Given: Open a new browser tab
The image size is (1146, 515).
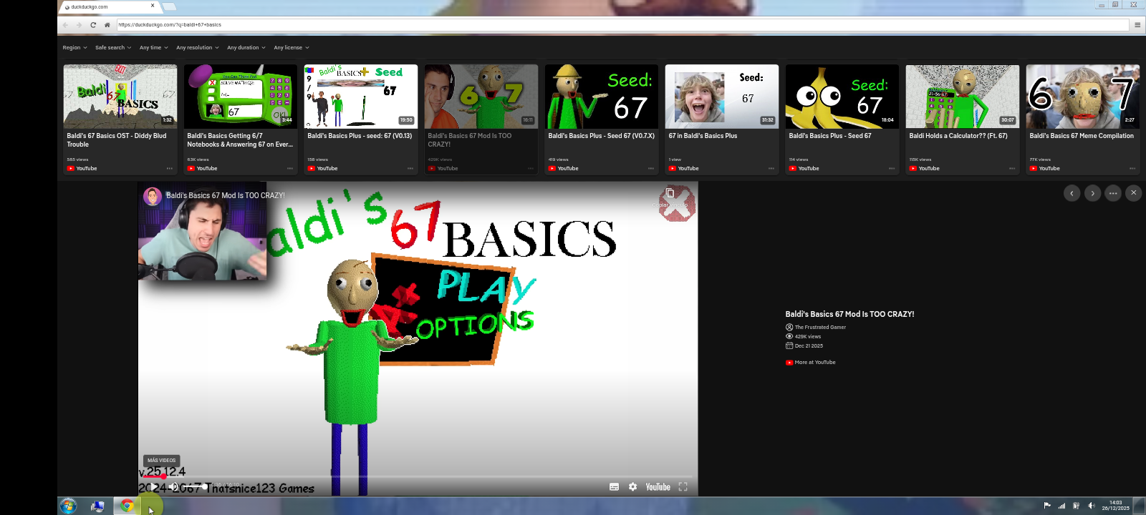Looking at the screenshot, I should (170, 6).
